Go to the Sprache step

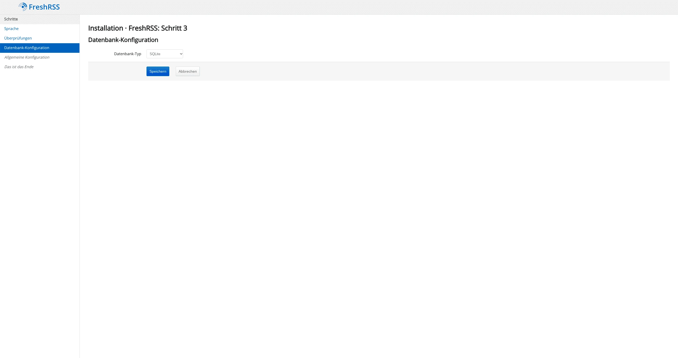[x=40, y=29]
